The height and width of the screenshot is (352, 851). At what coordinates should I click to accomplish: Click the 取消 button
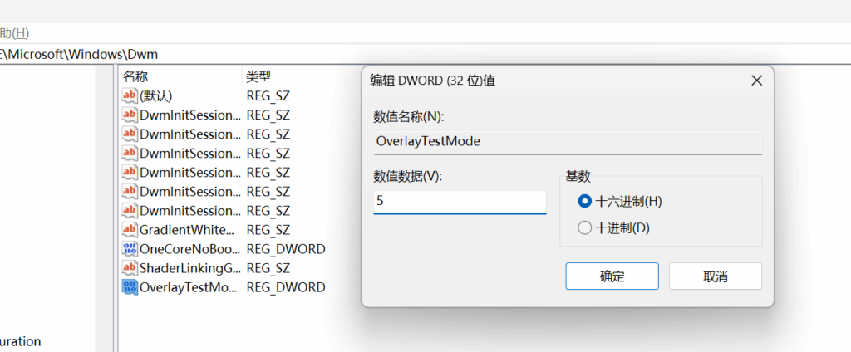(x=715, y=276)
